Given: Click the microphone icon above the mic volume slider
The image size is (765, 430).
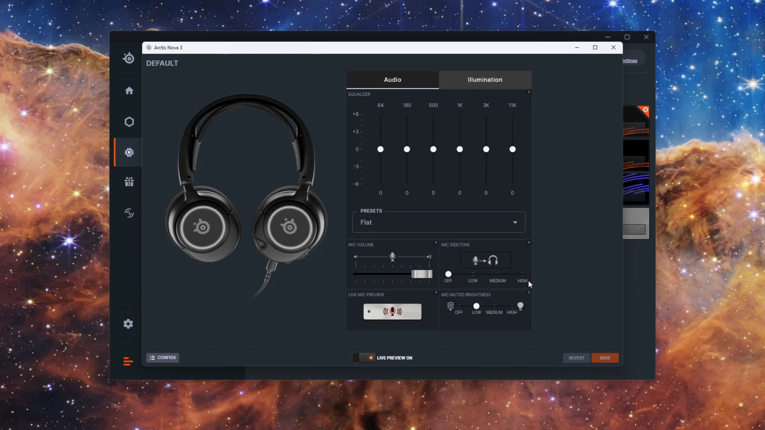Looking at the screenshot, I should pos(393,257).
